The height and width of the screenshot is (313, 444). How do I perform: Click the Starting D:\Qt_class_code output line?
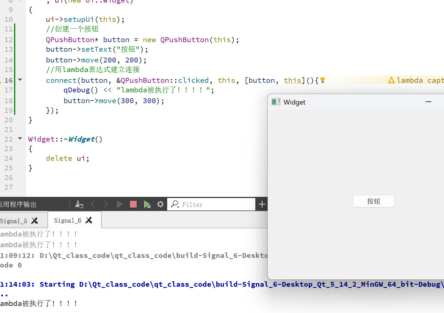pos(222,284)
